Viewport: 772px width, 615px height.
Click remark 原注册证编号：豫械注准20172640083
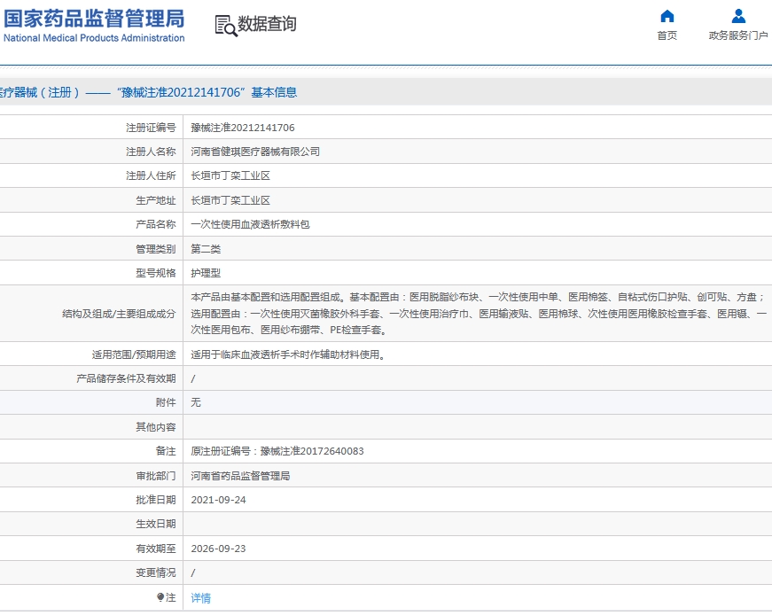click(x=277, y=451)
